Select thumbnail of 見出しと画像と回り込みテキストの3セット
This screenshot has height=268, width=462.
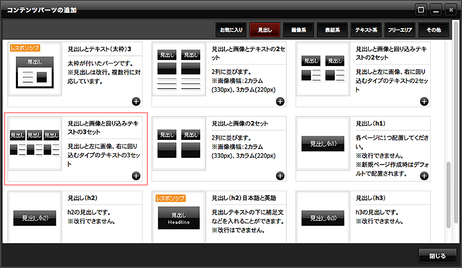pyautogui.click(x=35, y=143)
